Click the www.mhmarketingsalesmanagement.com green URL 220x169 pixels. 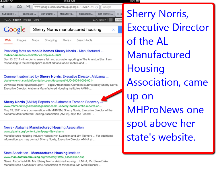(52, 106)
